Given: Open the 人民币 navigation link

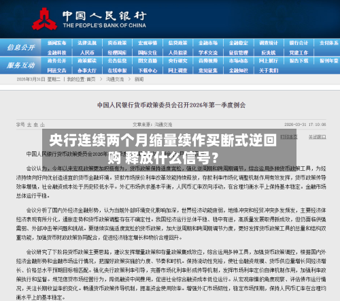Looking at the screenshot, I should click(87, 52).
